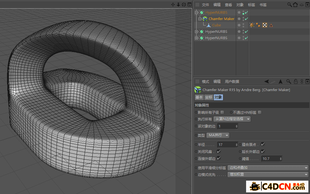Open the 查看 menu in object manager
Screen dimensions: 310x194
point(229,5)
